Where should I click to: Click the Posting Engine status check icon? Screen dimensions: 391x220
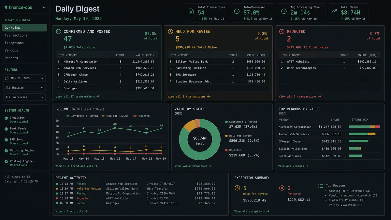(6, 161)
